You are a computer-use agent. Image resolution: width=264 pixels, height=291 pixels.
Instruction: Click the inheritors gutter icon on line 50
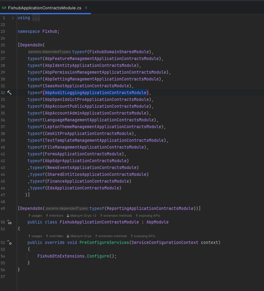point(9,222)
